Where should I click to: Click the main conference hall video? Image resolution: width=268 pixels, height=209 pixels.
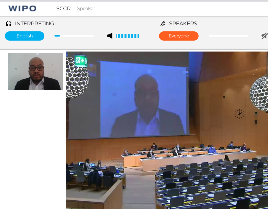[167, 130]
